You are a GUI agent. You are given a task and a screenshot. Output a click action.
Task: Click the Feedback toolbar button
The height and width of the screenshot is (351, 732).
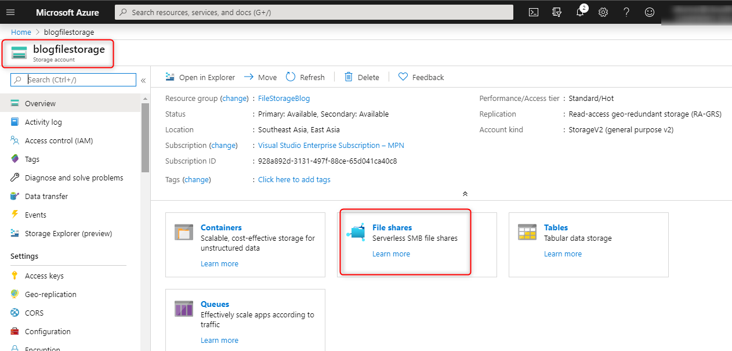(x=421, y=77)
